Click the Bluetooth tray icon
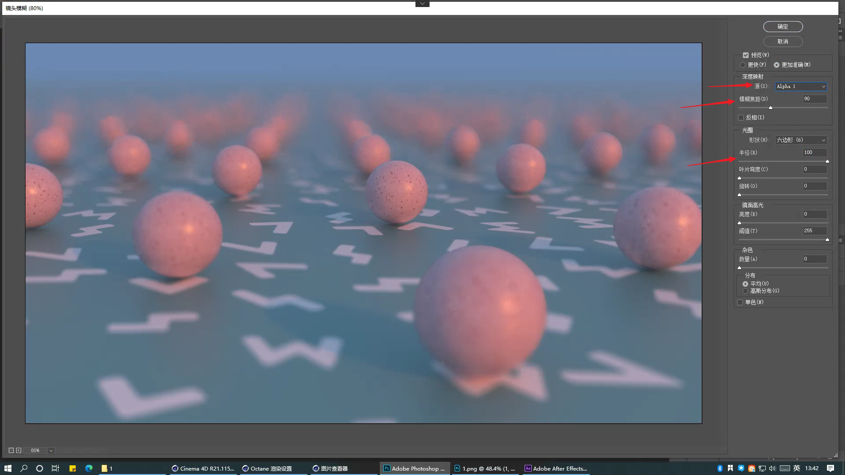 pyautogui.click(x=720, y=468)
